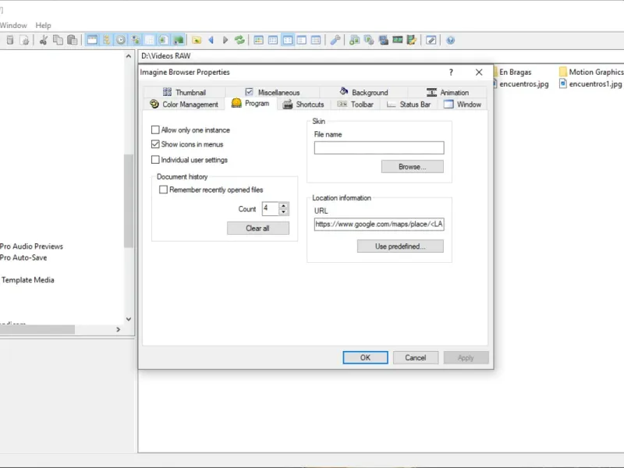
Task: Switch to the Shortcuts tab
Action: coord(303,105)
